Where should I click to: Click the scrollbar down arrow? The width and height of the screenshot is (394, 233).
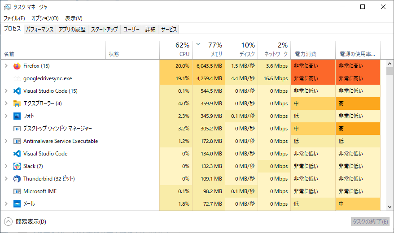[390, 207]
